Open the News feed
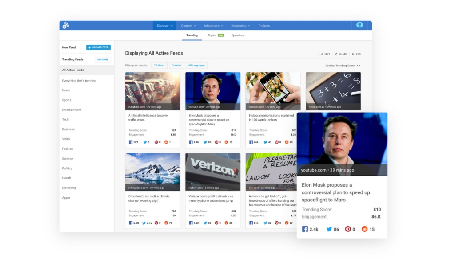455x266 pixels. (66, 90)
